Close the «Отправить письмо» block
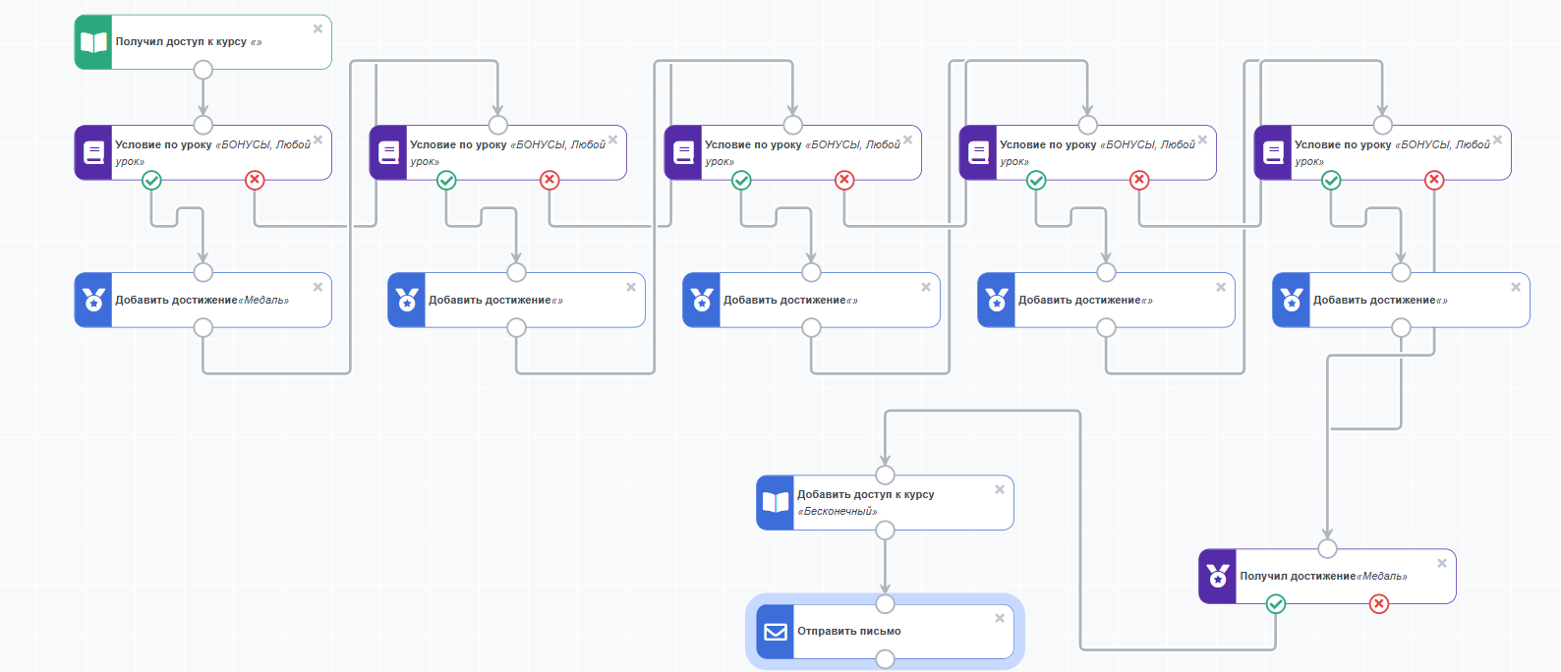Screen dimensions: 1561x672 tap(1000, 618)
